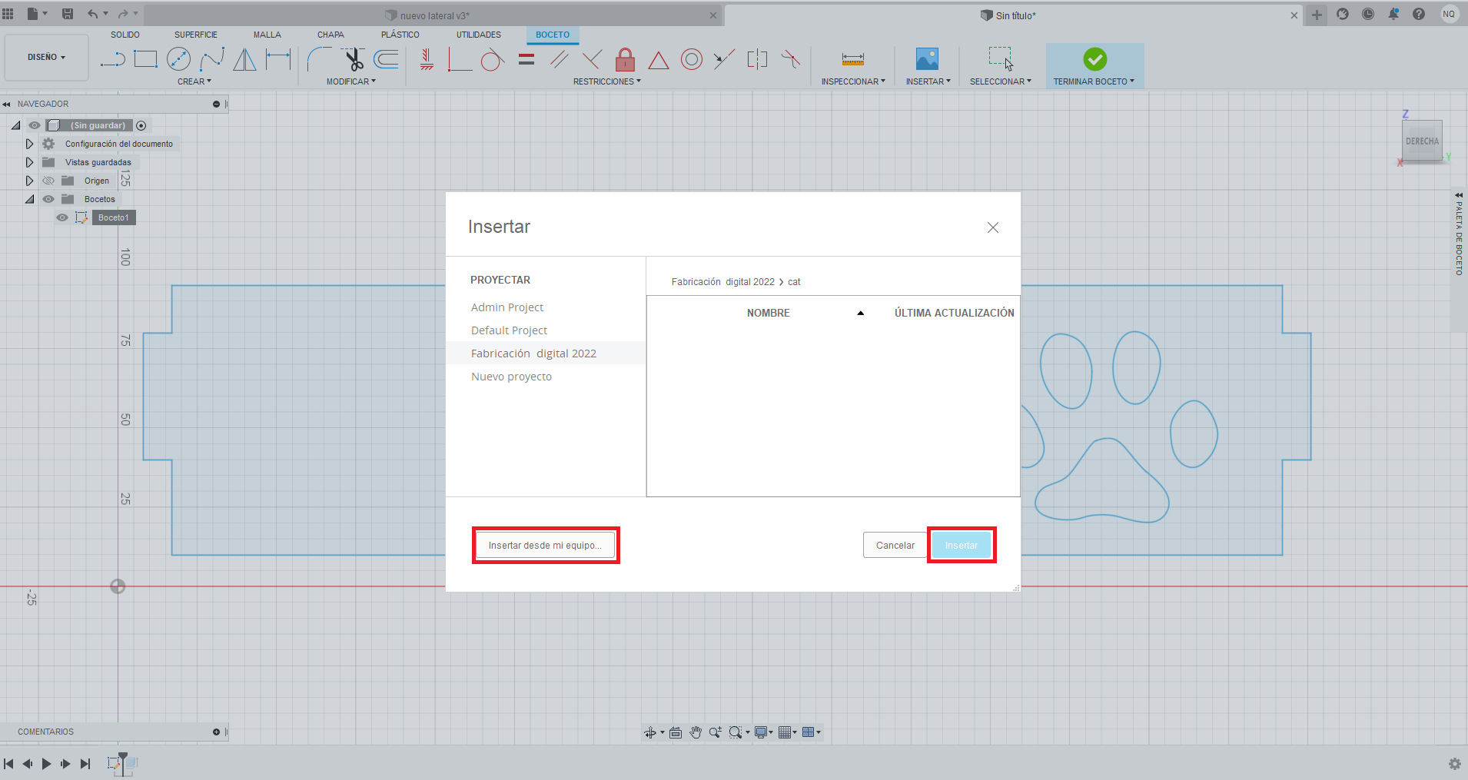Image resolution: width=1468 pixels, height=780 pixels.
Task: Select Admin Project in project list
Action: [507, 307]
